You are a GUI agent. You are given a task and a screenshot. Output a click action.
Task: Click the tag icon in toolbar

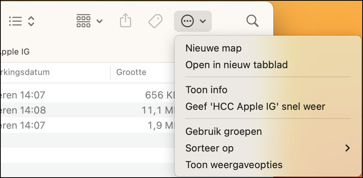point(155,21)
